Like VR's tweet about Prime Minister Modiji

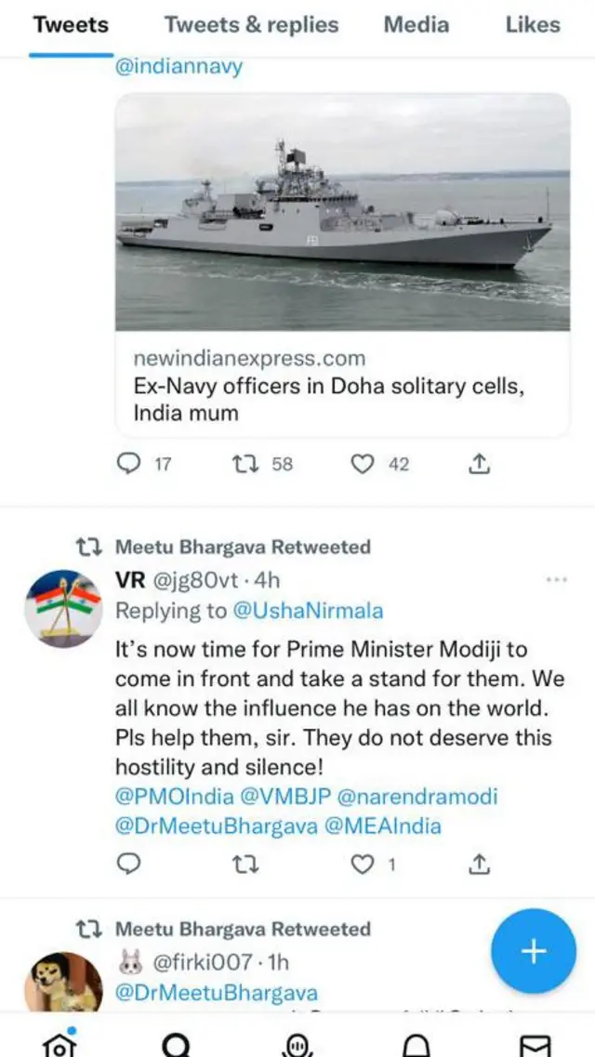362,865
